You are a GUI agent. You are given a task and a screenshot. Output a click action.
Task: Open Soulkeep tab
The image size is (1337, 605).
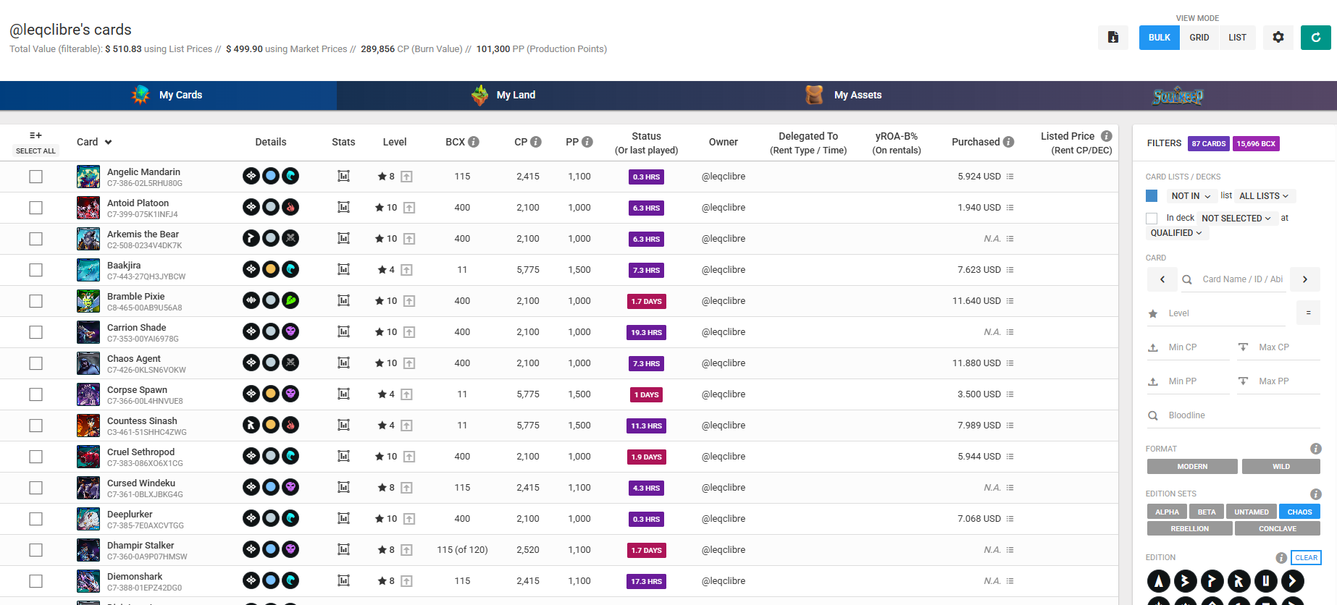[x=1178, y=95]
